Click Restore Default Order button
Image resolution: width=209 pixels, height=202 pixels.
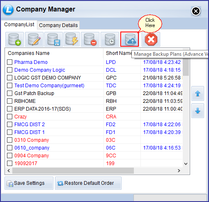pyautogui.click(x=88, y=183)
